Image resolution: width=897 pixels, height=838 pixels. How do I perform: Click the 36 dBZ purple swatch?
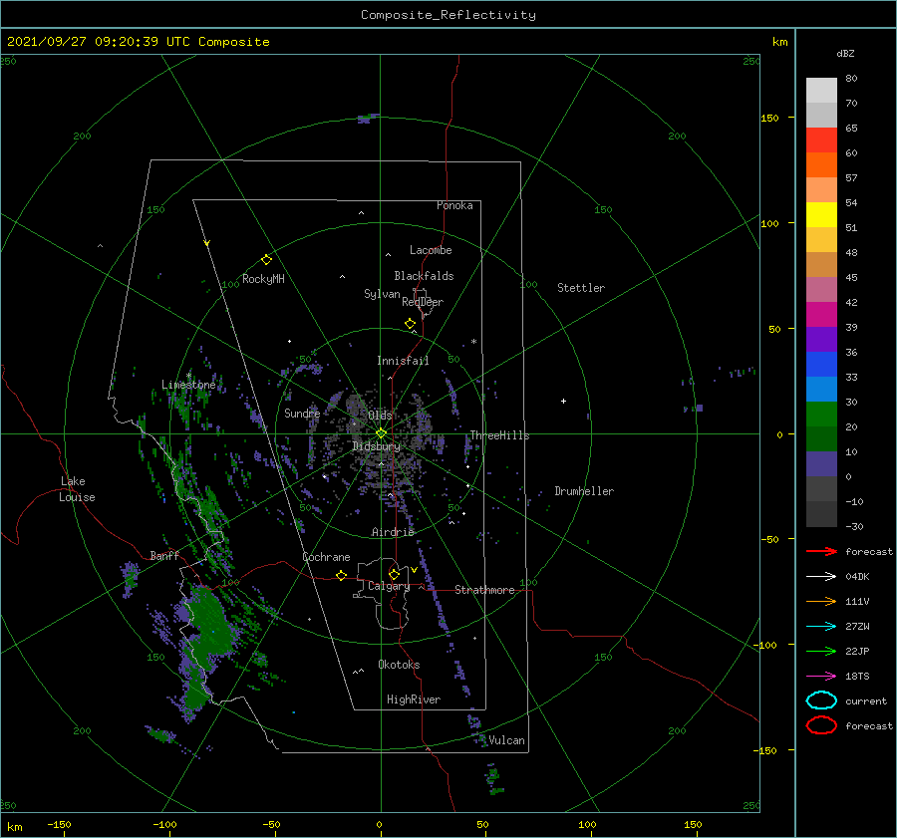821,340
